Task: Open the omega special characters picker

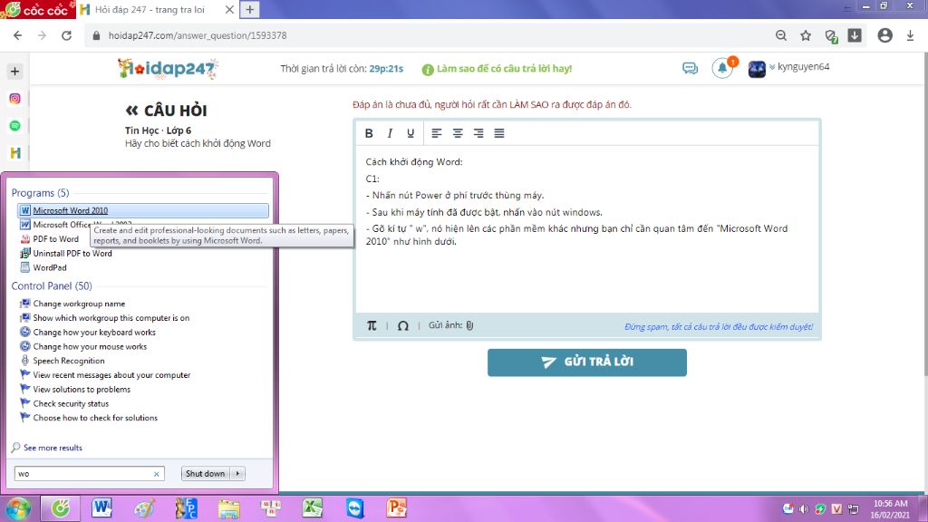Action: pos(403,325)
